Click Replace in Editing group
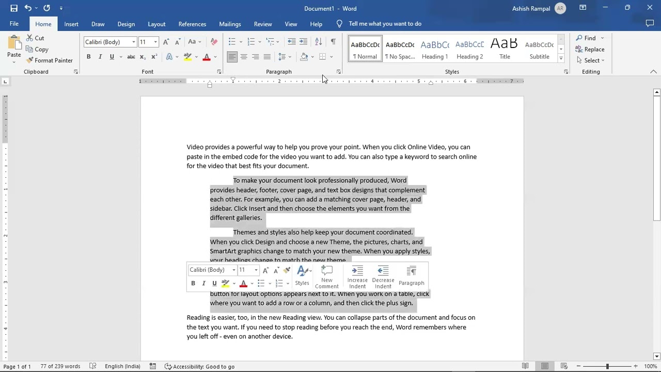The height and width of the screenshot is (372, 661). (590, 50)
